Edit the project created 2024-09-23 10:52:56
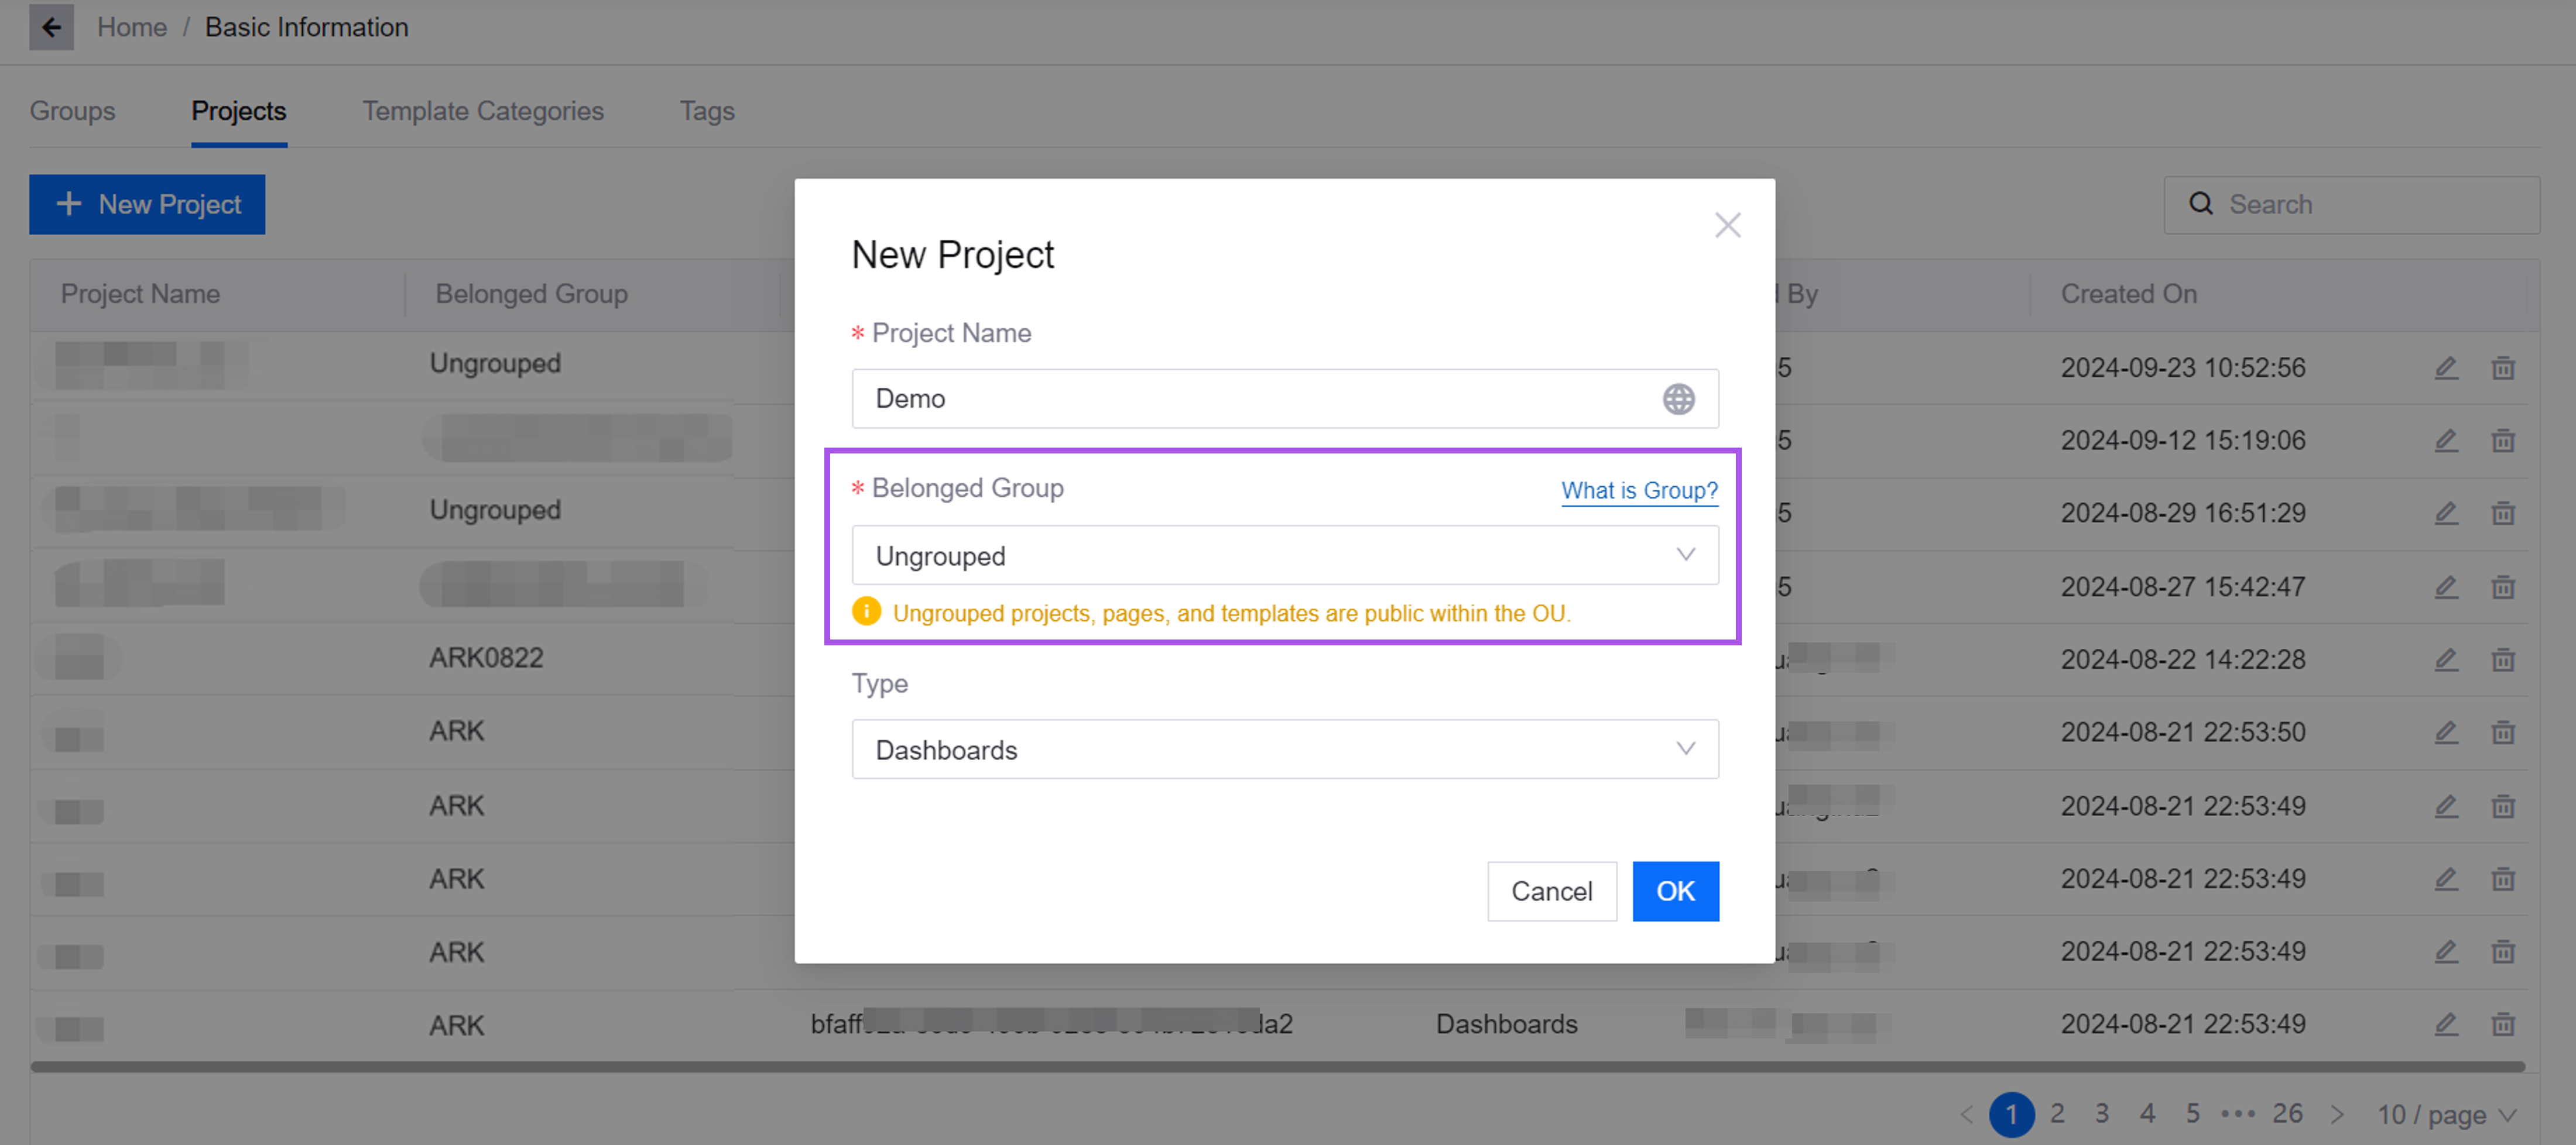 pos(2445,367)
